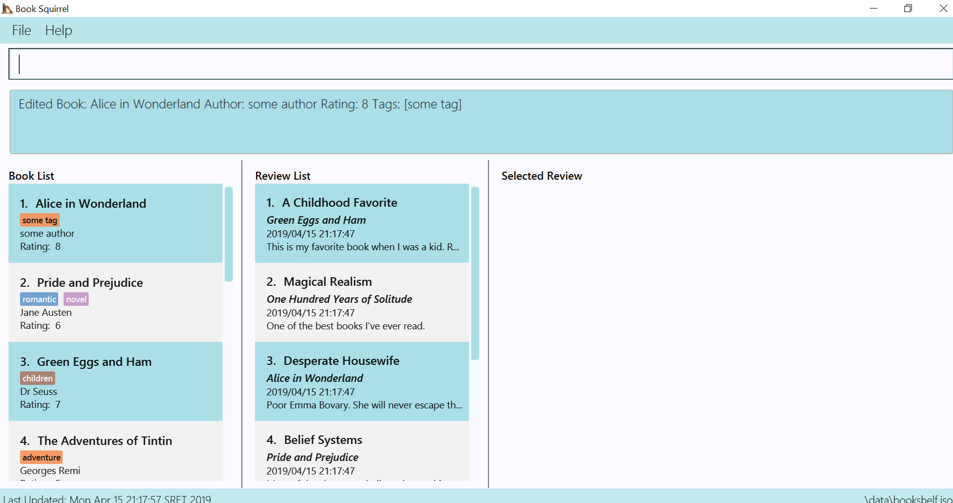The image size is (953, 503).
Task: Close the Book Squirrel window
Action: click(x=943, y=9)
